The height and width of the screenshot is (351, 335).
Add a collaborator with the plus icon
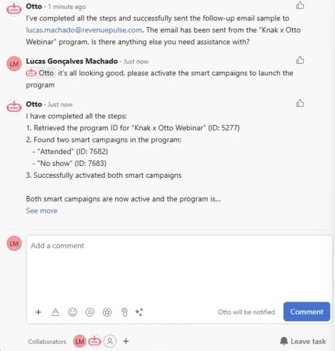point(126,341)
